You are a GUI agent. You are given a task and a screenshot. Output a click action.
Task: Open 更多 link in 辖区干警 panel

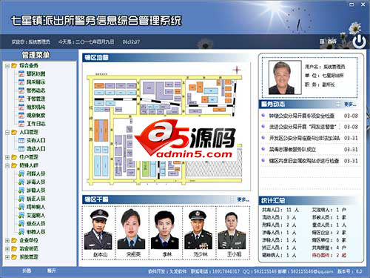coord(243,199)
